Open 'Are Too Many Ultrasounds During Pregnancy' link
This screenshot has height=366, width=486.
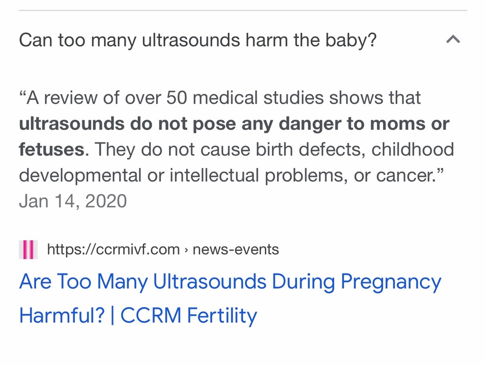coord(230,282)
